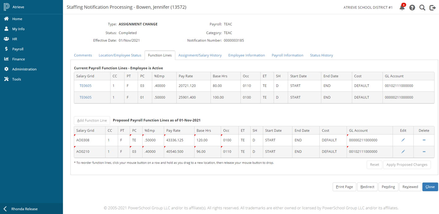
Task: Open the Payroll menu in sidebar
Action: [18, 49]
